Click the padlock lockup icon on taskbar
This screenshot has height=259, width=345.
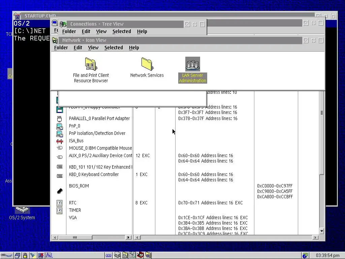pos(25,256)
